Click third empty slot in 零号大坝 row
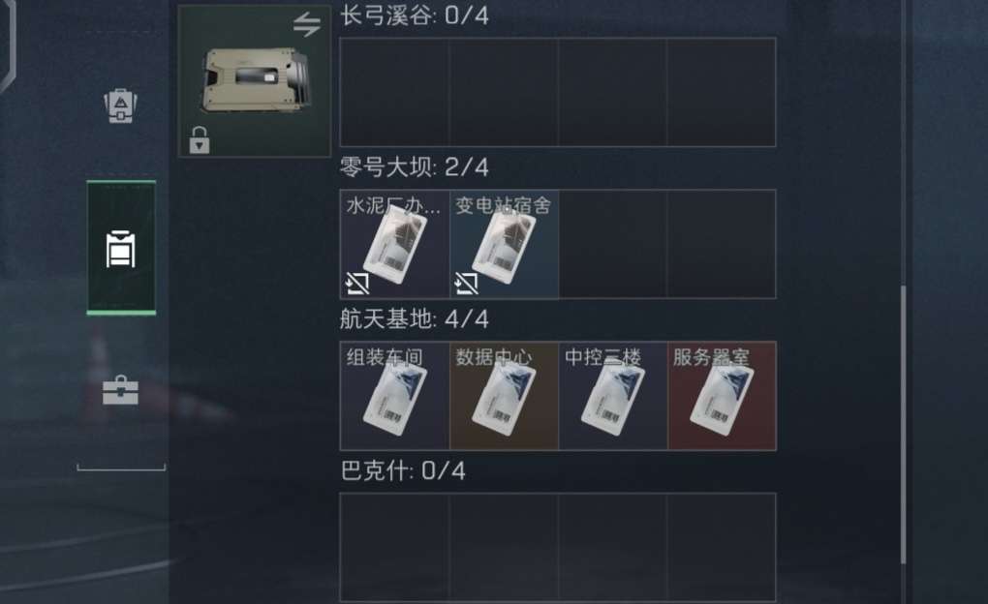Screen dimensions: 988x604 coord(613,244)
